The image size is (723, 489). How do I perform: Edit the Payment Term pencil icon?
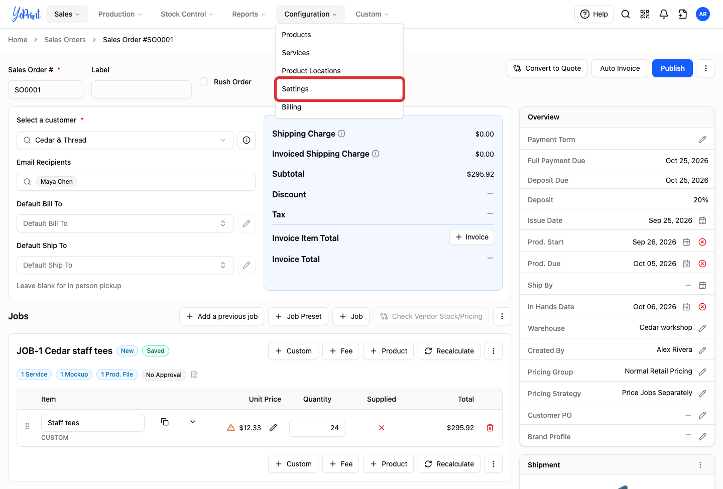[702, 140]
